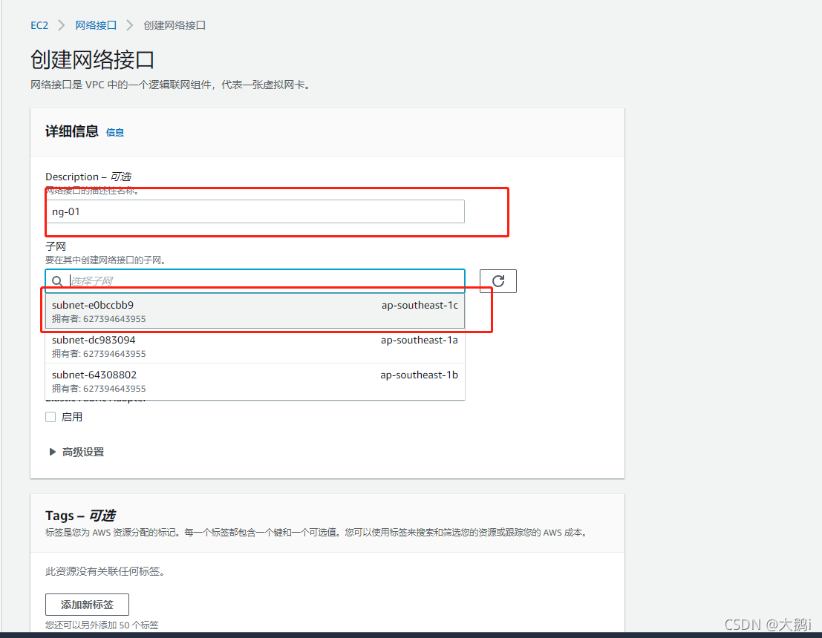Click the 您还可以另外添加 50 个标签 text
This screenshot has height=638, width=822.
tap(102, 625)
